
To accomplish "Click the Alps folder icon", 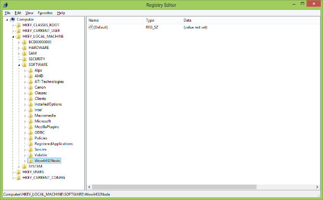I will pyautogui.click(x=31, y=70).
